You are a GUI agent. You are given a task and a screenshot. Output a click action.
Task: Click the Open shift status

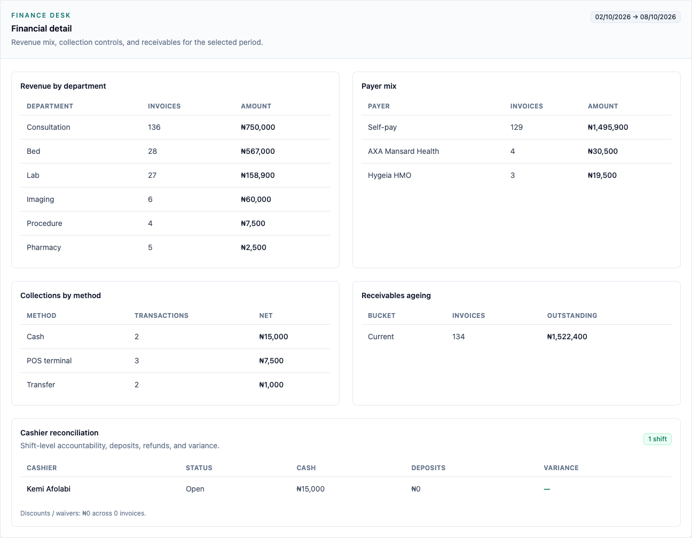(x=195, y=489)
